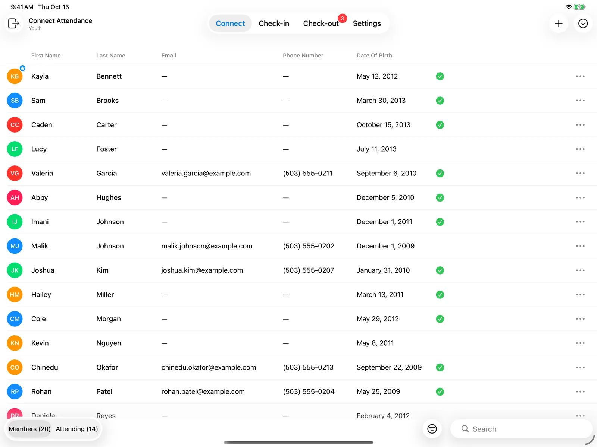The height and width of the screenshot is (447, 597).
Task: Open Cole Morgan's CM avatar
Action: click(x=15, y=319)
